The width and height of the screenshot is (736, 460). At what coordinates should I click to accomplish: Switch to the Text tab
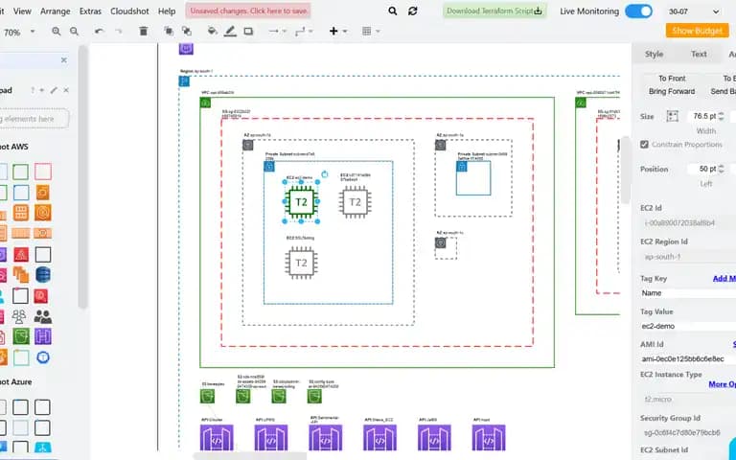(x=699, y=54)
